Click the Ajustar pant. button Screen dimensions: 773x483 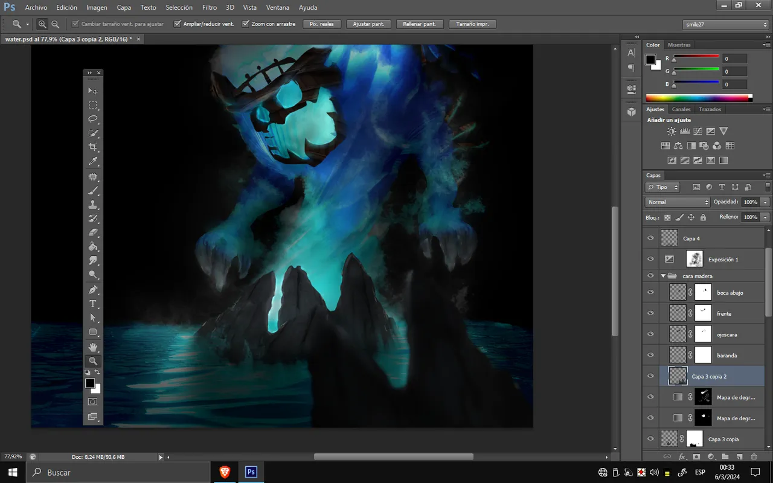368,24
